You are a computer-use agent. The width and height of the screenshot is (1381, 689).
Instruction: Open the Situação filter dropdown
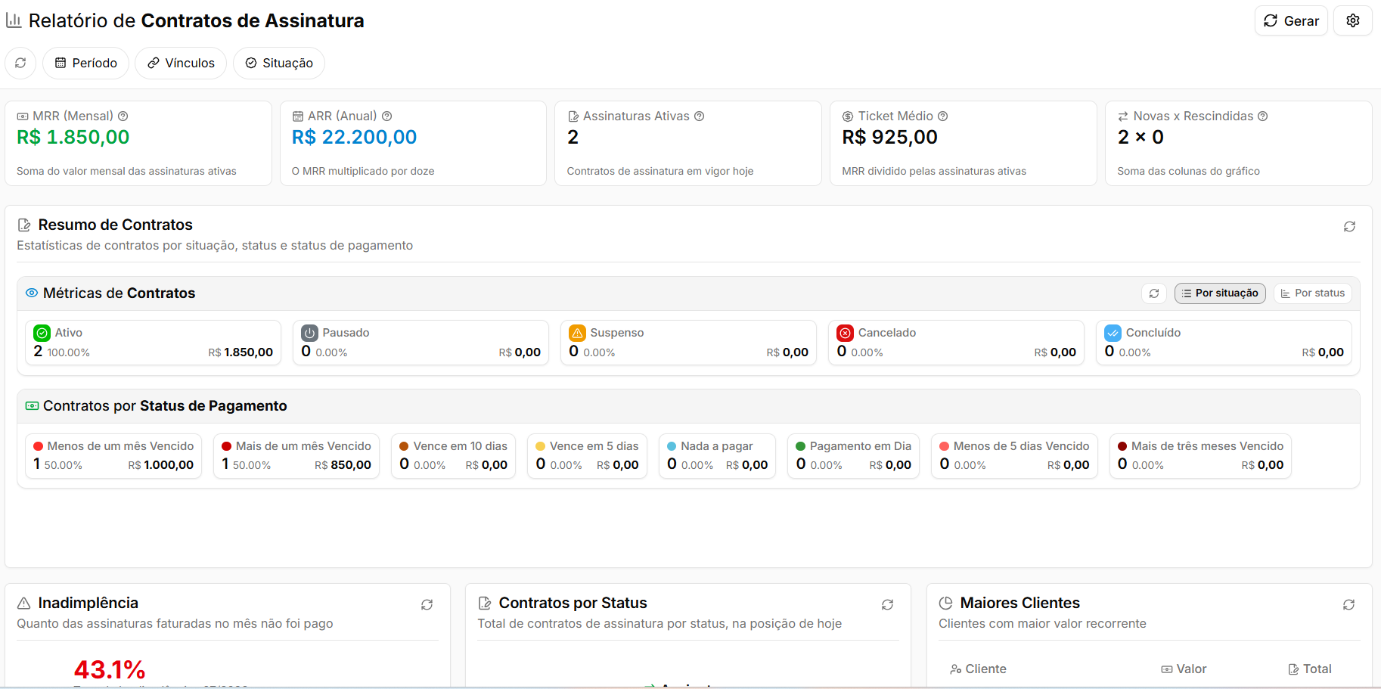tap(279, 63)
